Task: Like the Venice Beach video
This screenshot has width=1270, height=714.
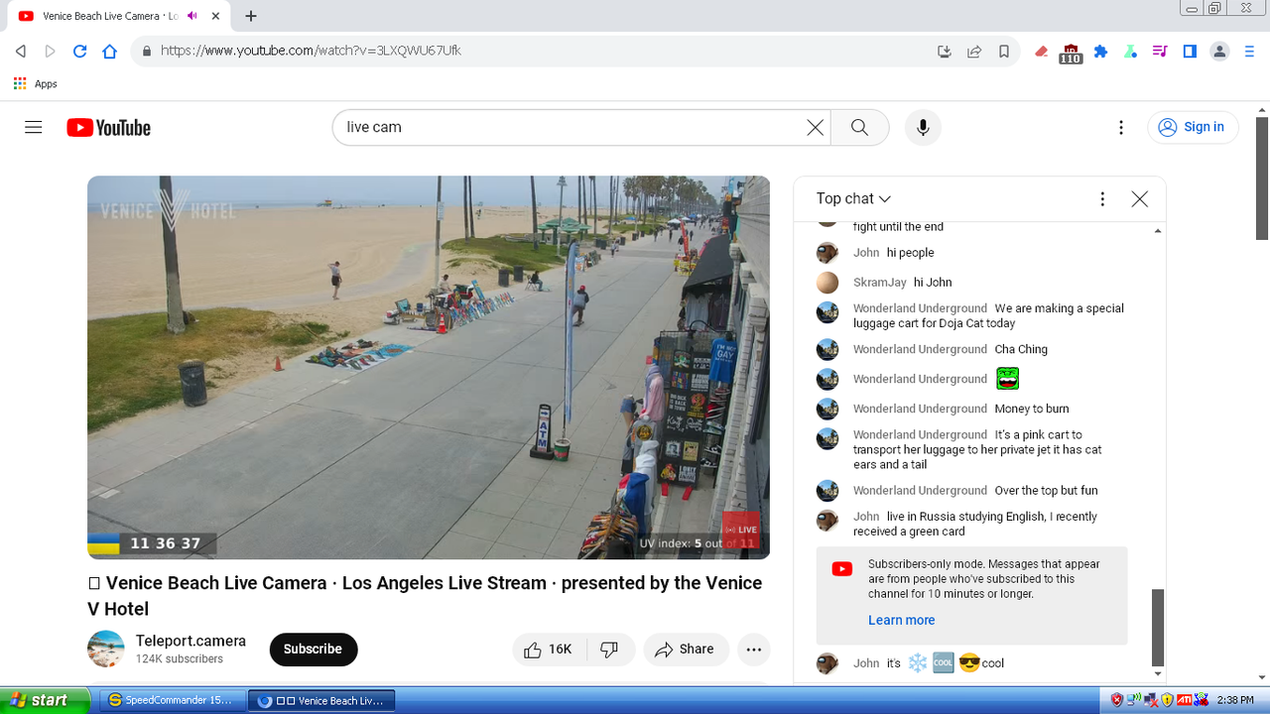Action: [x=549, y=650]
